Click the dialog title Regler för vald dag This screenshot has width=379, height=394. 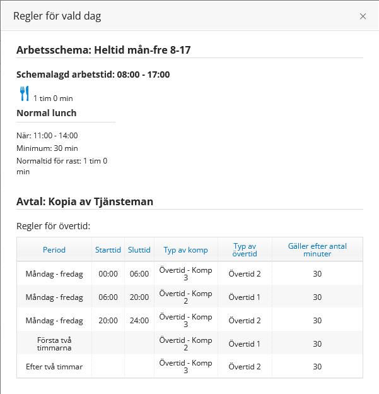[x=57, y=16]
